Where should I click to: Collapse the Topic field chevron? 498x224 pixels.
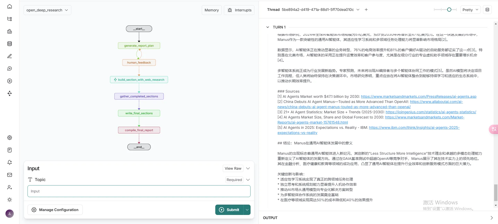[x=248, y=180]
